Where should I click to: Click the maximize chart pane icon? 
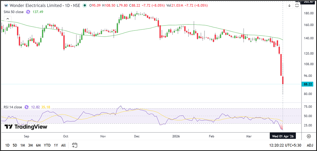(x=297, y=6)
